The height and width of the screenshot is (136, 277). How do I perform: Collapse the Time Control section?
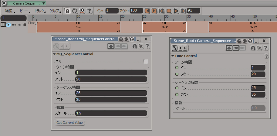tap(173, 56)
